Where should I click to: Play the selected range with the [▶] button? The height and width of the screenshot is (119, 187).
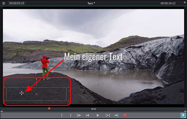point(108,115)
